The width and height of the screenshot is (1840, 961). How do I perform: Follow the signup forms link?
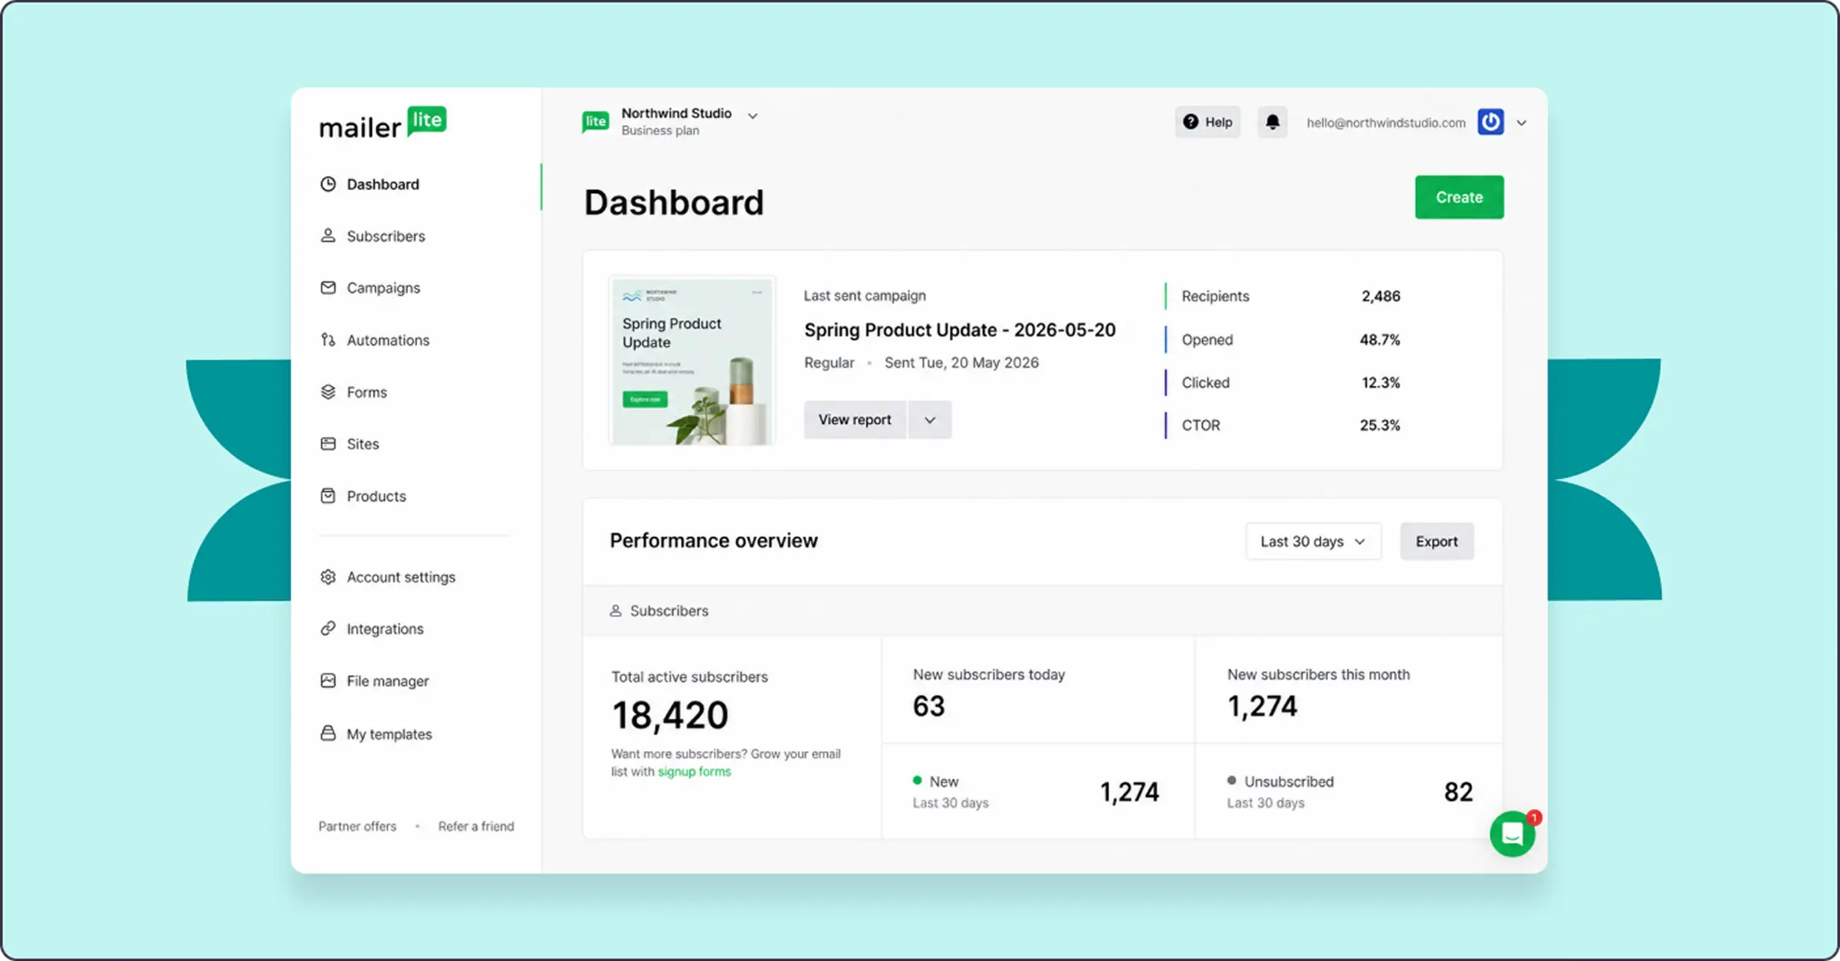695,772
